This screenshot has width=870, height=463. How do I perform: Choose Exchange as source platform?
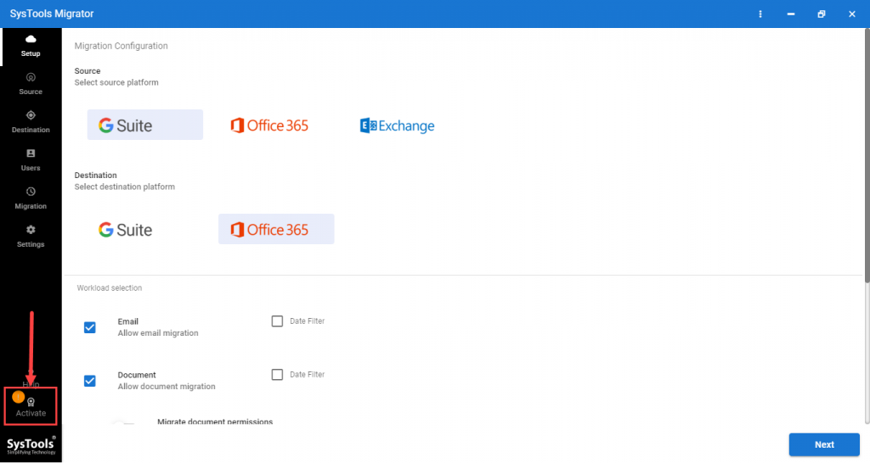(x=397, y=126)
